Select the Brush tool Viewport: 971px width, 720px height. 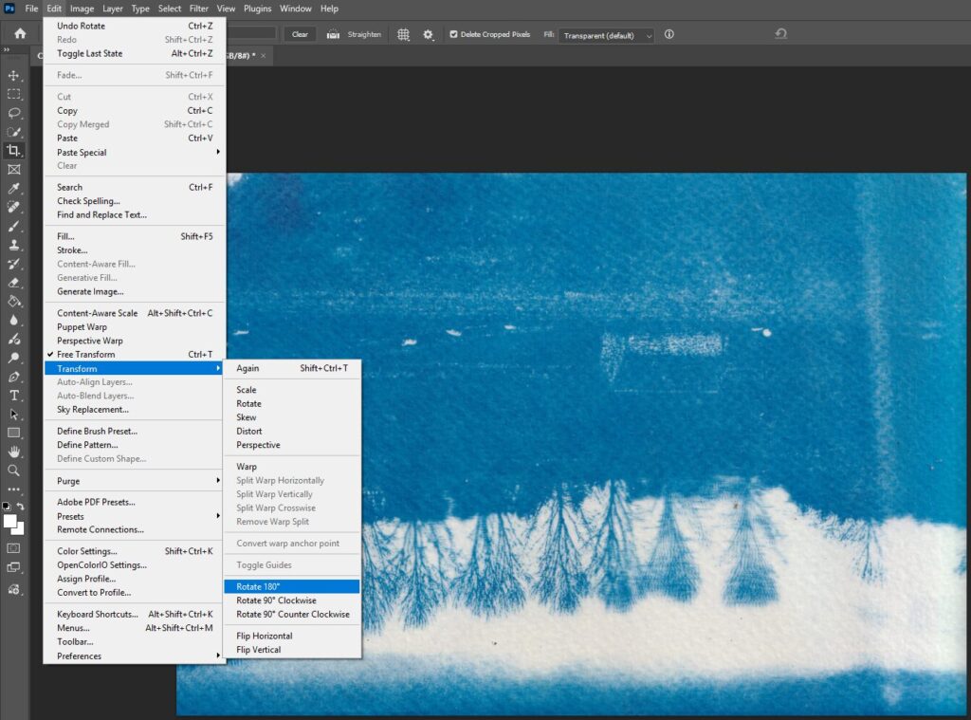tap(13, 226)
